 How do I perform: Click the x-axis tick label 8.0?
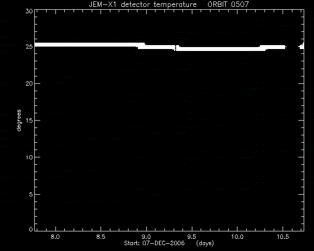(x=55, y=237)
